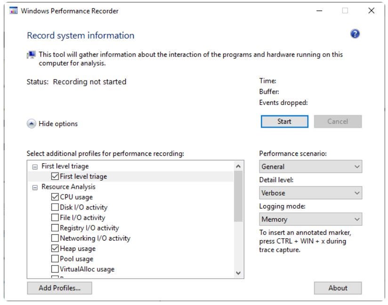
Task: Uncheck the First level triage checkbox
Action: click(55, 177)
